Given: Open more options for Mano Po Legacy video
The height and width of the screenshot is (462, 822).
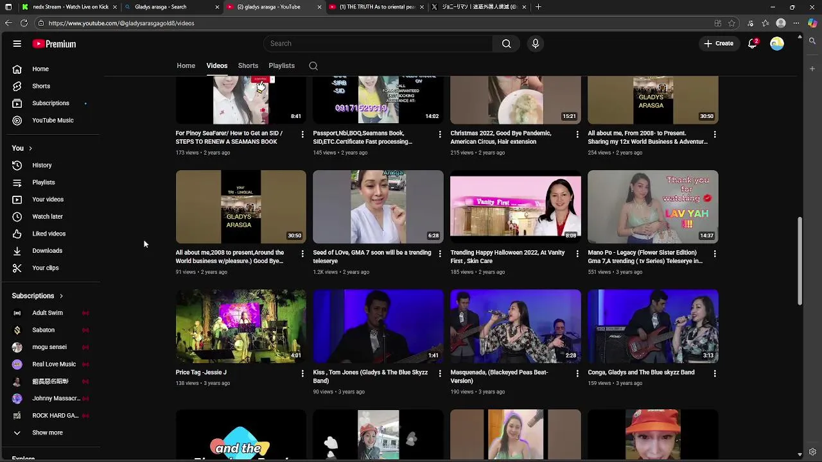Looking at the screenshot, I should (715, 253).
